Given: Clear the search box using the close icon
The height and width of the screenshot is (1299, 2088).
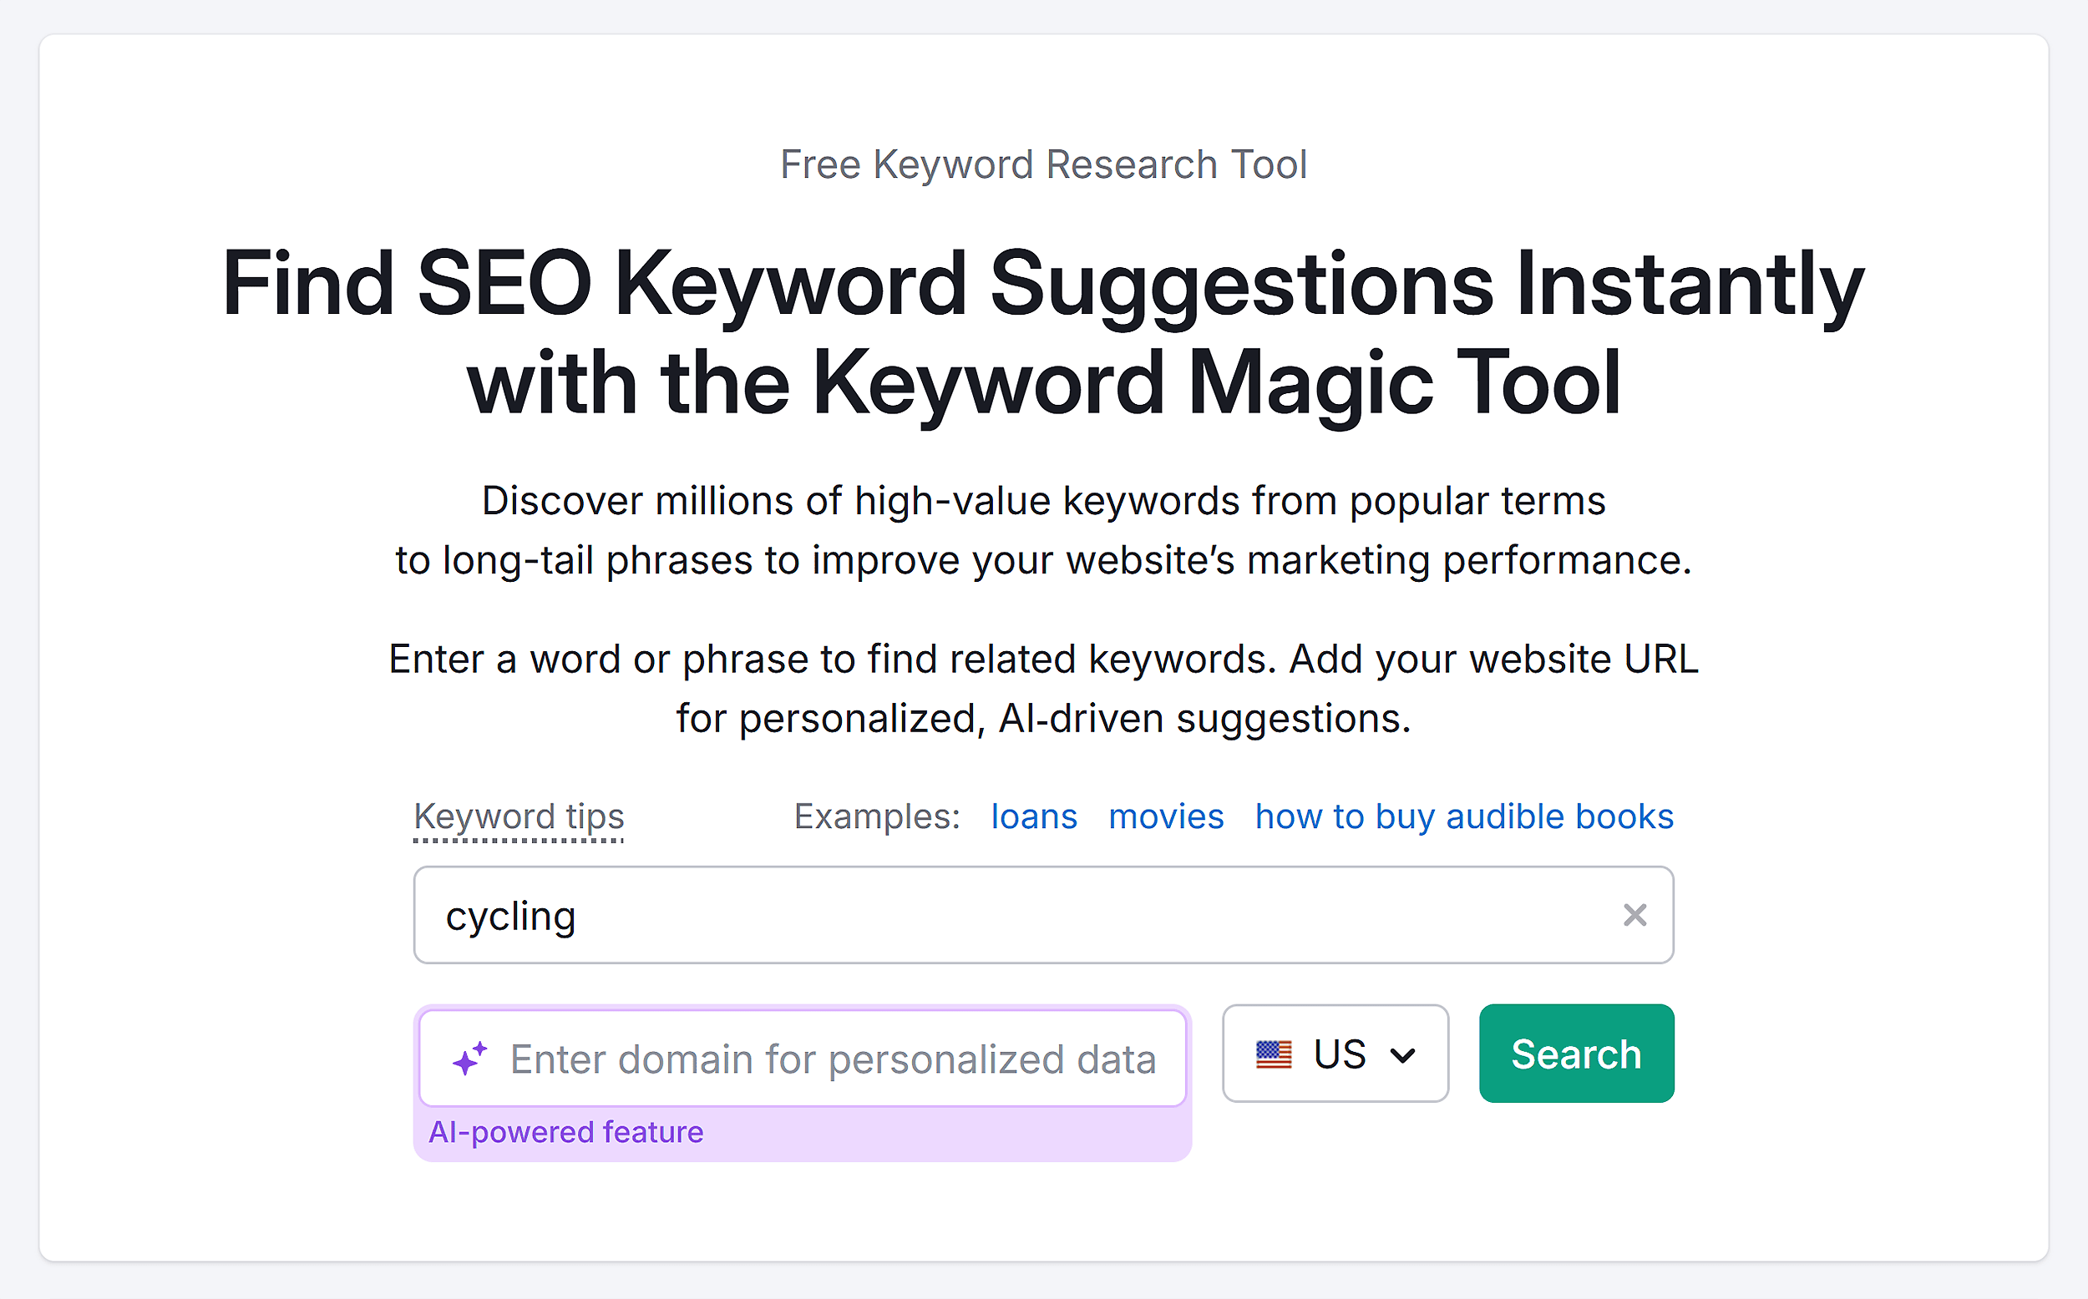Looking at the screenshot, I should pos(1635,915).
